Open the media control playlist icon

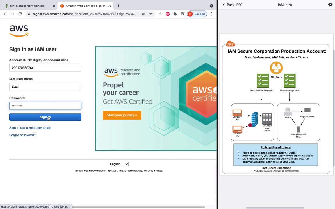(x=182, y=14)
